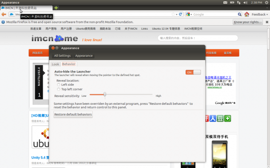This screenshot has height=168, width=270.
Task: Open the battery indicator in top panel
Action: pos(232,2)
